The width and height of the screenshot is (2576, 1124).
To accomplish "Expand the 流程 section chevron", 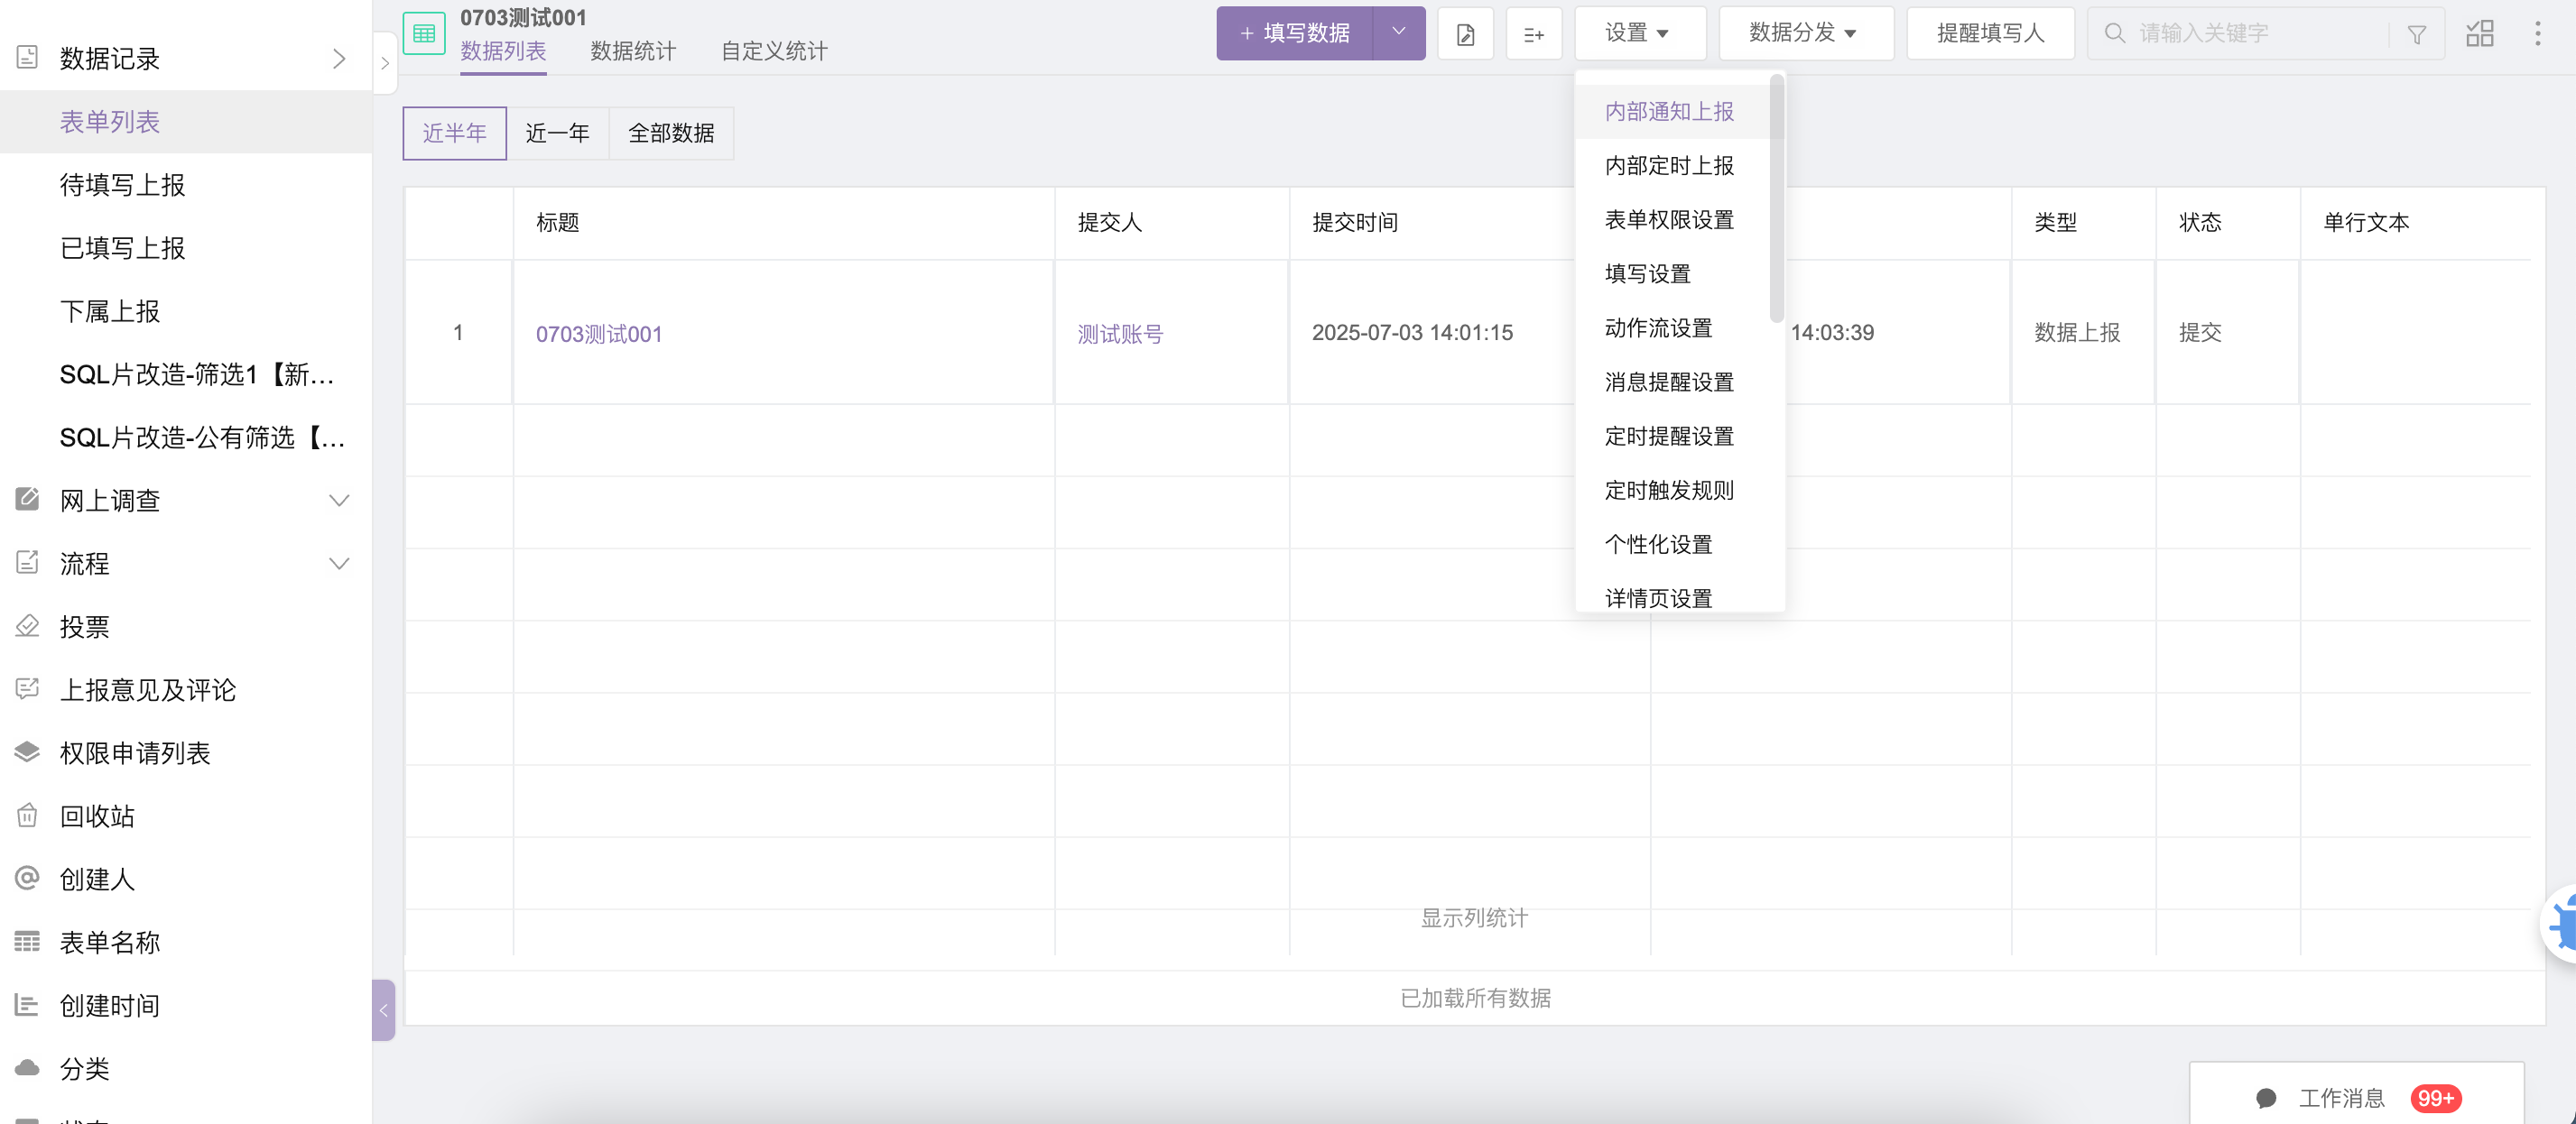I will (x=339, y=563).
